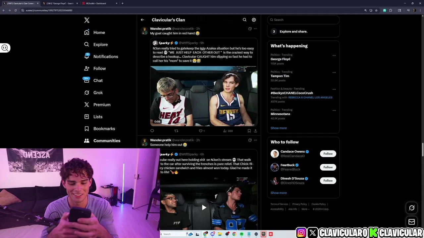Viewport: 424px width, 238px height.
Task: Click the browser zoom magnifier icon
Action: coord(366,10)
